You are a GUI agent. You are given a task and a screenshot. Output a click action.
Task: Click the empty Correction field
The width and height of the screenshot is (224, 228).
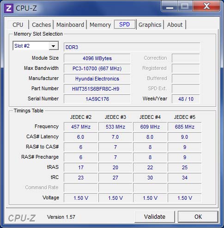[186, 58]
